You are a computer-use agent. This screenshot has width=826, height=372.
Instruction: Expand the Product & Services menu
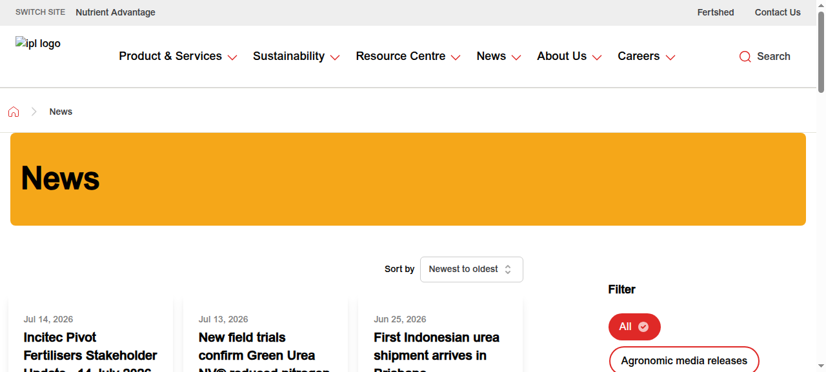pos(178,56)
